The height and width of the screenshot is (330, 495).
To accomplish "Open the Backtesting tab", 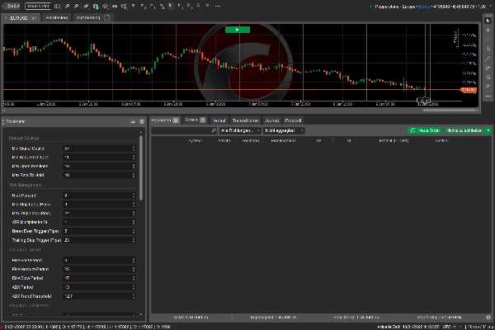I will pos(57,17).
